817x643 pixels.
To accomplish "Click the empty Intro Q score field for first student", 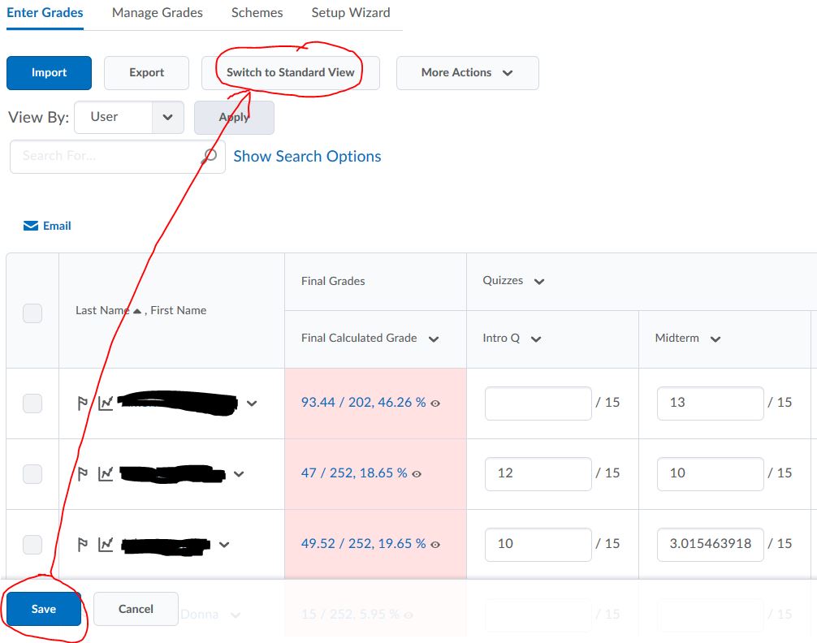I will point(538,403).
